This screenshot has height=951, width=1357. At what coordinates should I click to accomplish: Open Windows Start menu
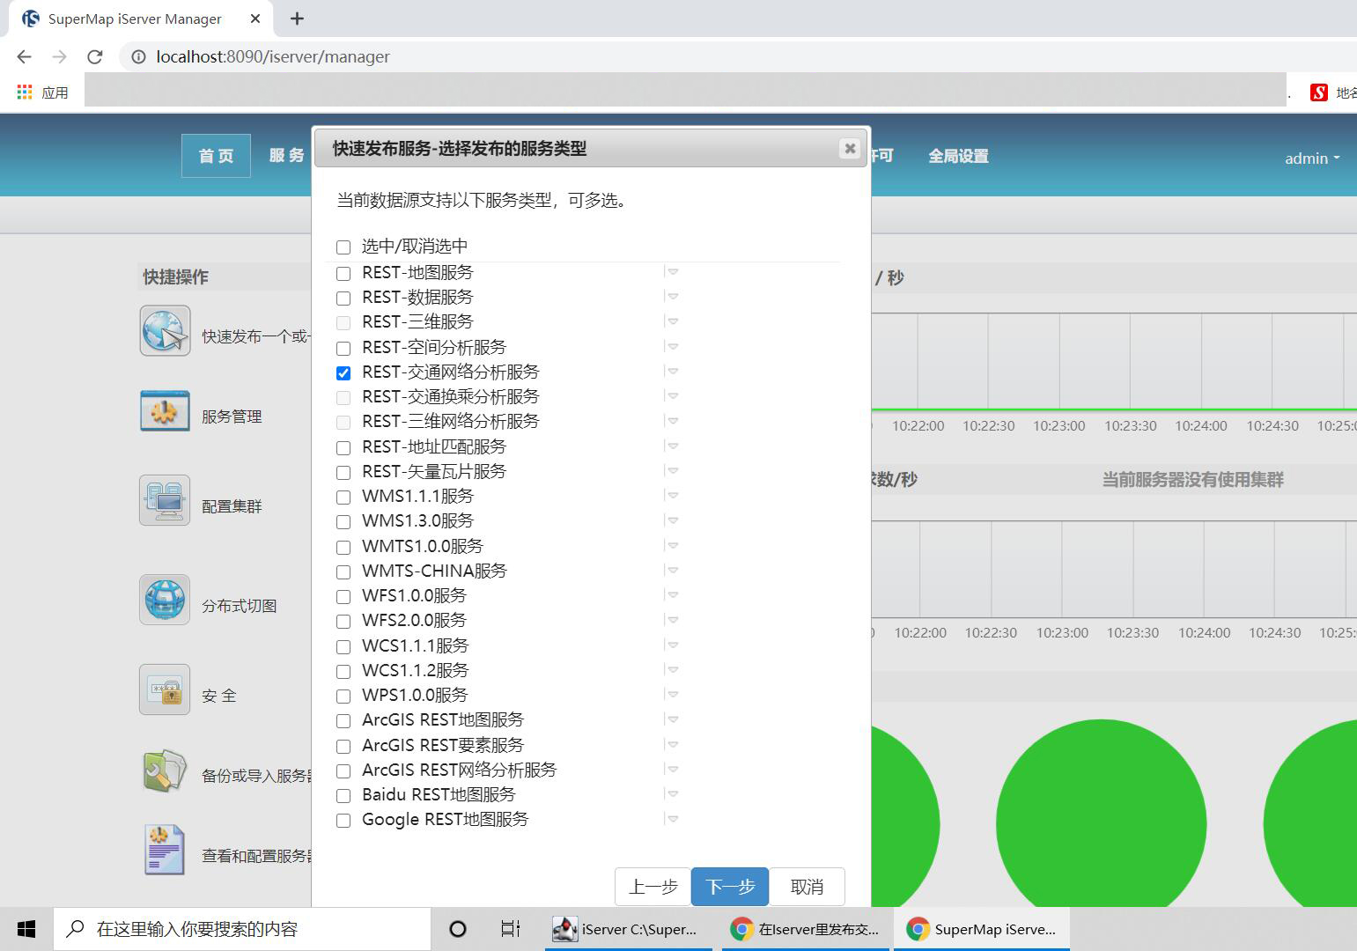(x=26, y=929)
